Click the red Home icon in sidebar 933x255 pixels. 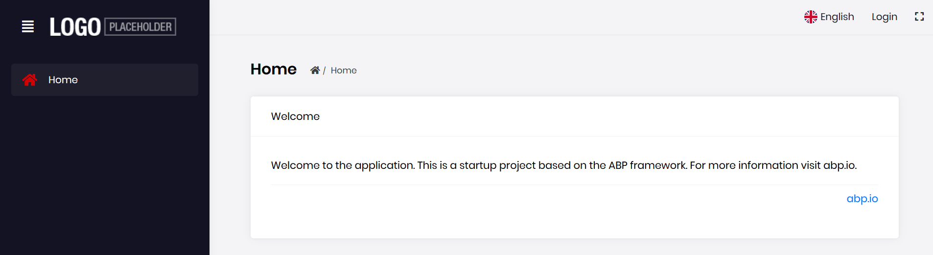[x=30, y=80]
